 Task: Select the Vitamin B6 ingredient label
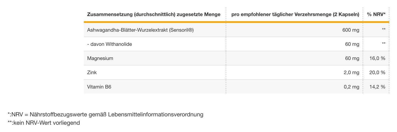[x=99, y=87]
